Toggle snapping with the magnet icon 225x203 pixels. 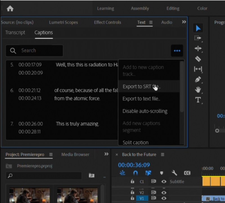click(136, 173)
